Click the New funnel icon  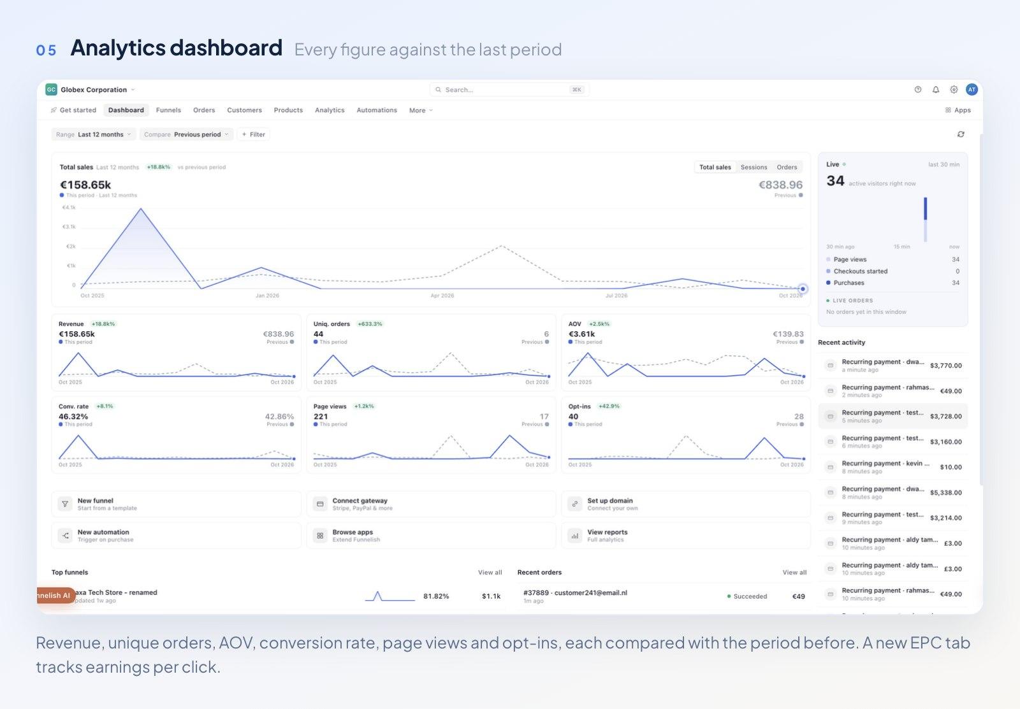click(65, 504)
